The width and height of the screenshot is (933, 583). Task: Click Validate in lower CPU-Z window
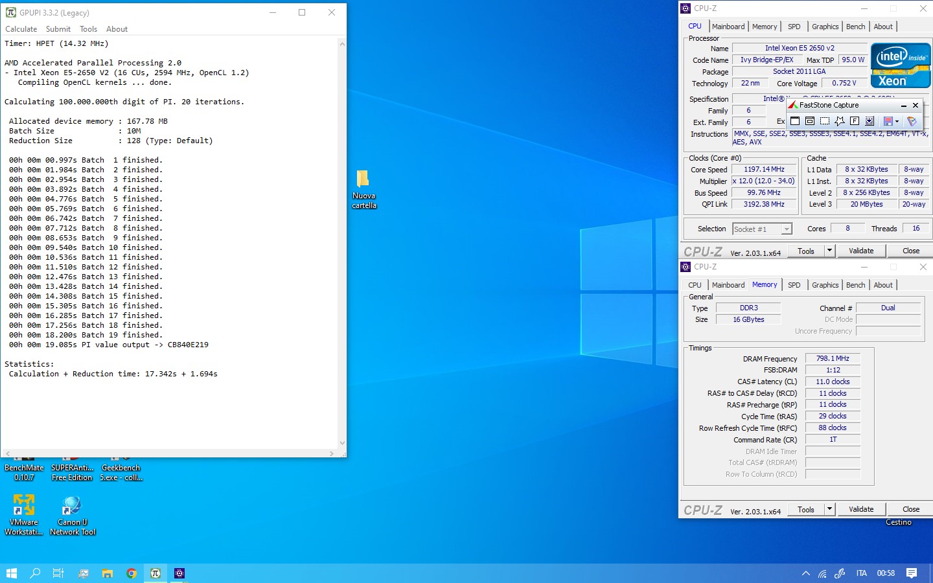coord(861,509)
